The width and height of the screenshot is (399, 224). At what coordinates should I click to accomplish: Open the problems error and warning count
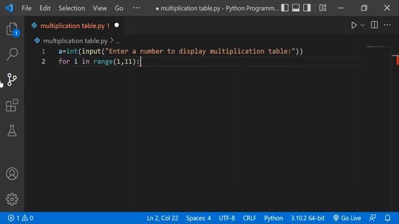pos(21,218)
